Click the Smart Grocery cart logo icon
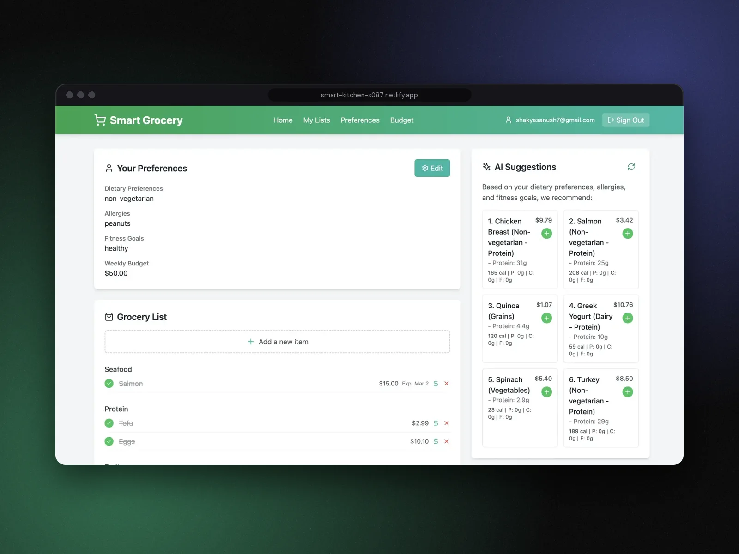Screen dimensions: 739x554 [x=100, y=120]
